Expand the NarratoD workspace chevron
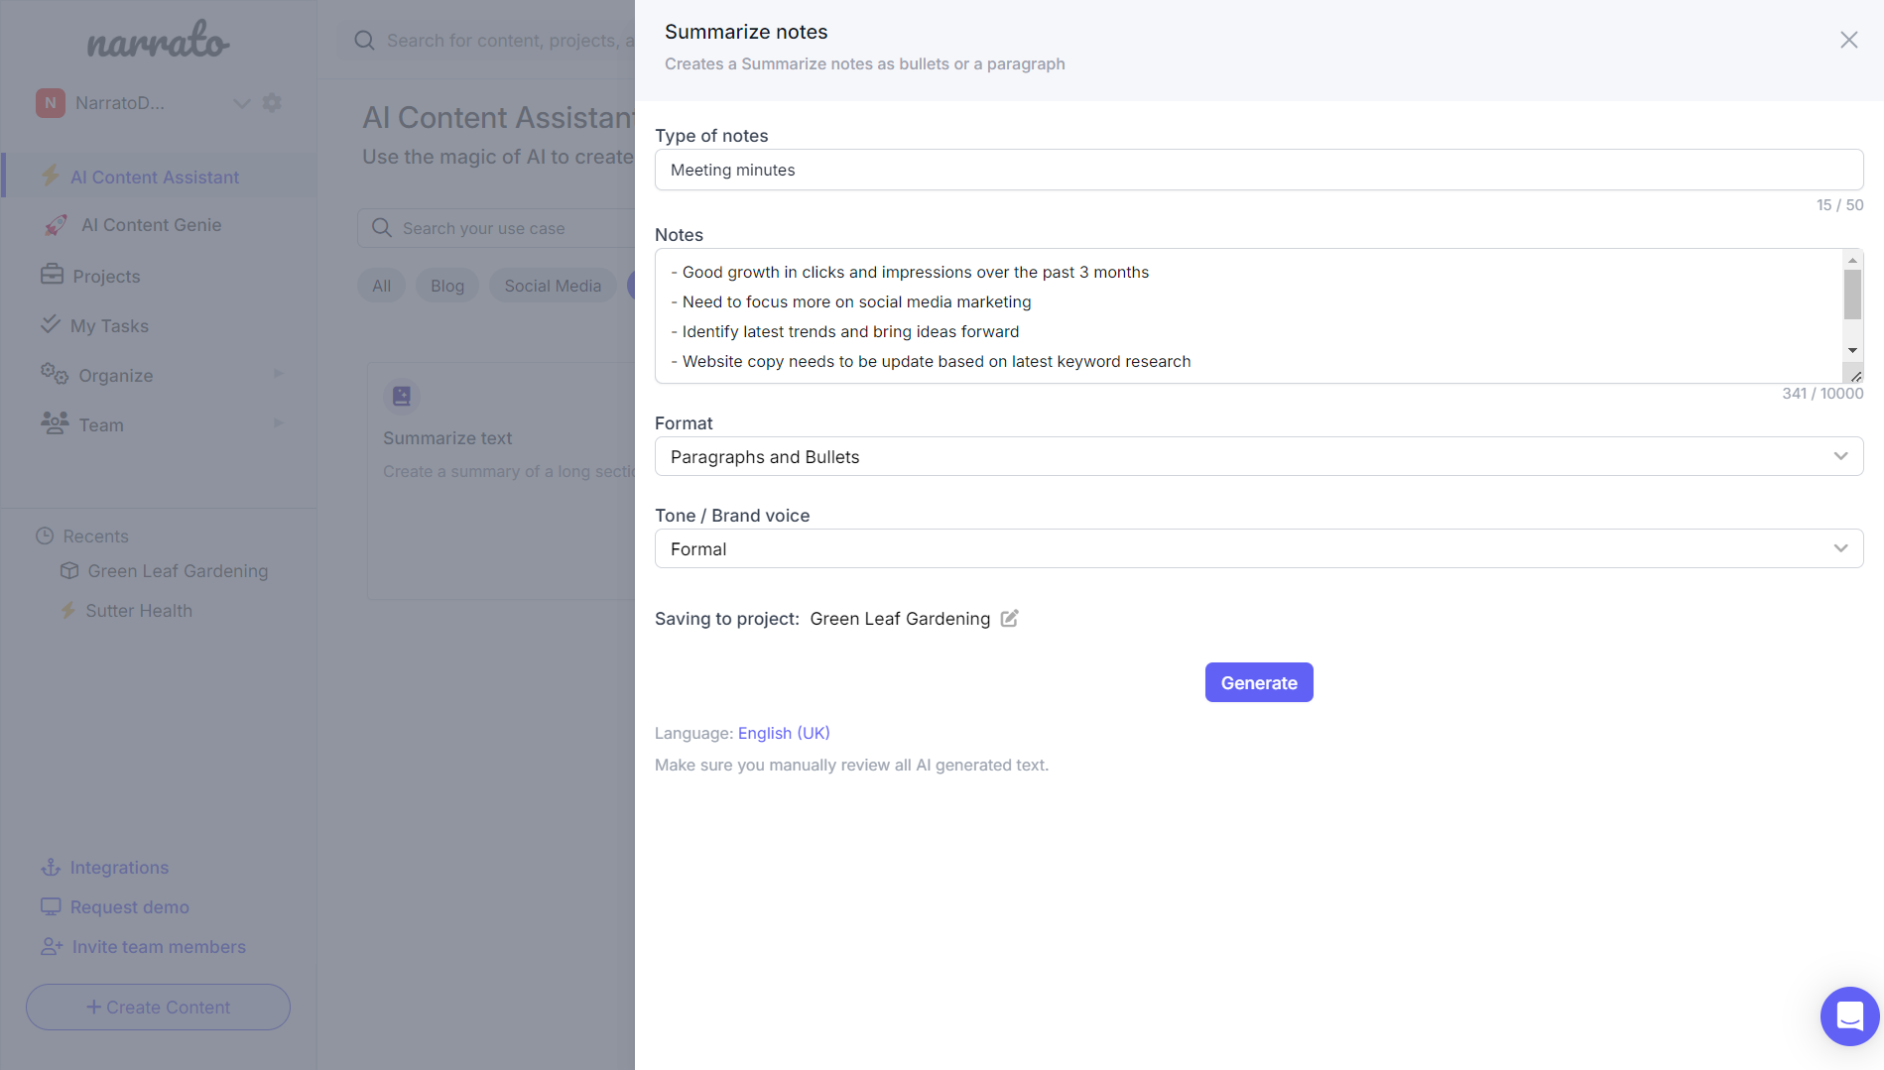This screenshot has width=1884, height=1070. (241, 103)
